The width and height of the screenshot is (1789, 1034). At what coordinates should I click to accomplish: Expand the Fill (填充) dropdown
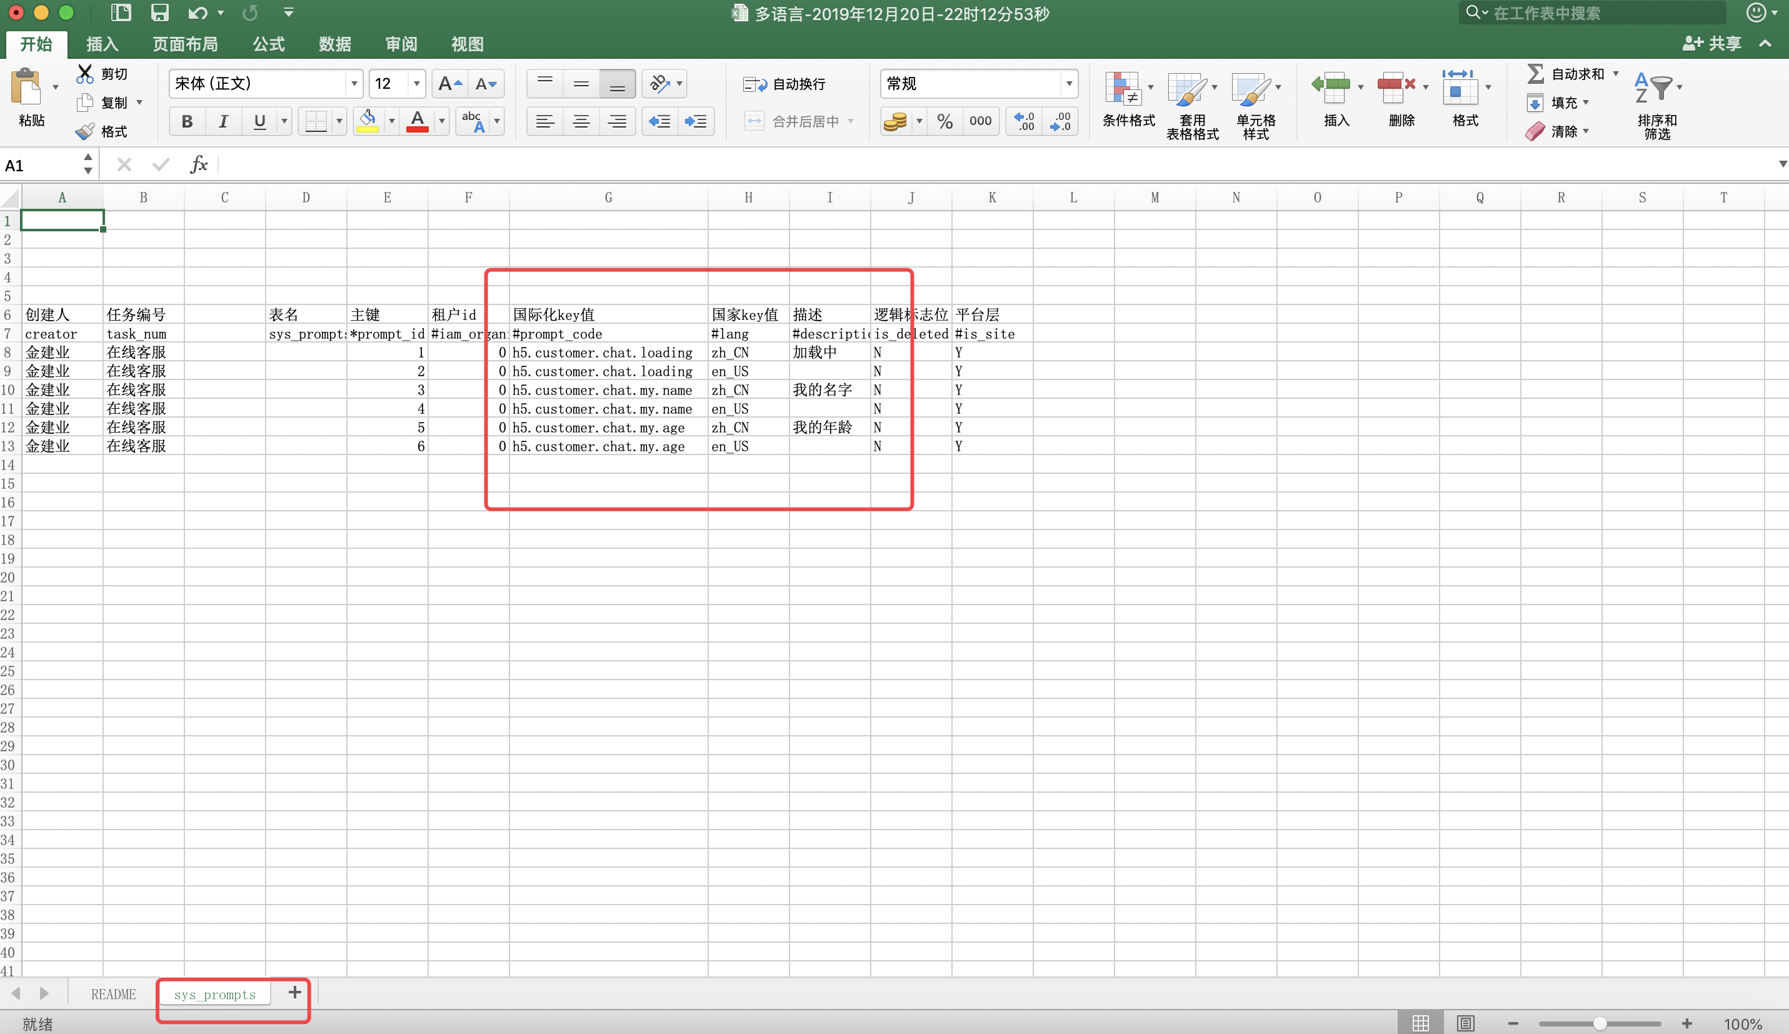click(1585, 103)
